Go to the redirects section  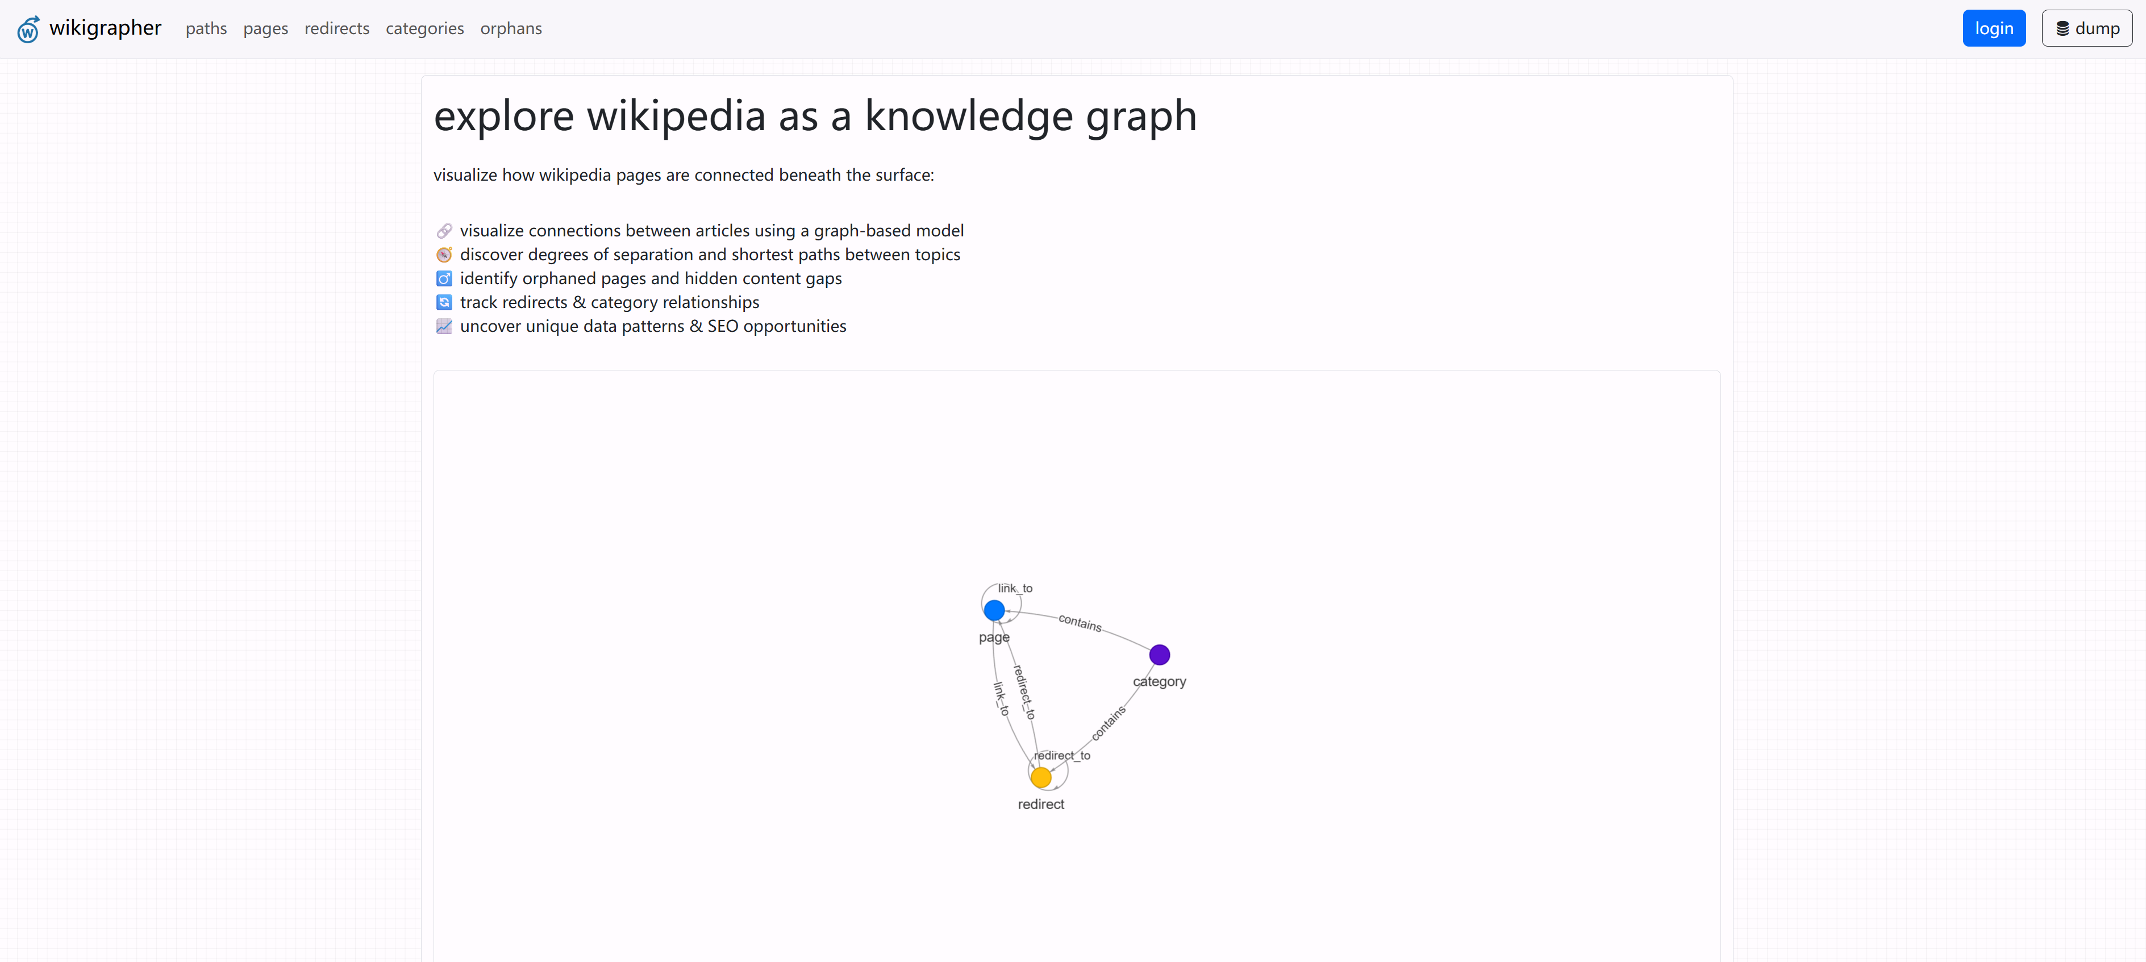pos(336,28)
